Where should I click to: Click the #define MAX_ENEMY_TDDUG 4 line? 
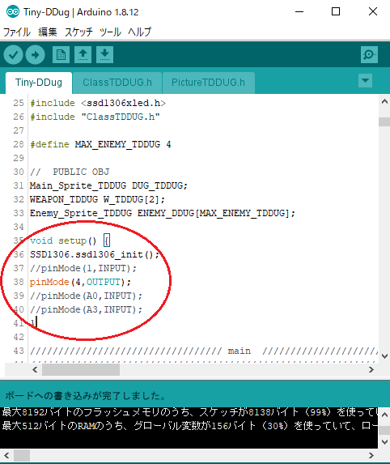tap(100, 144)
